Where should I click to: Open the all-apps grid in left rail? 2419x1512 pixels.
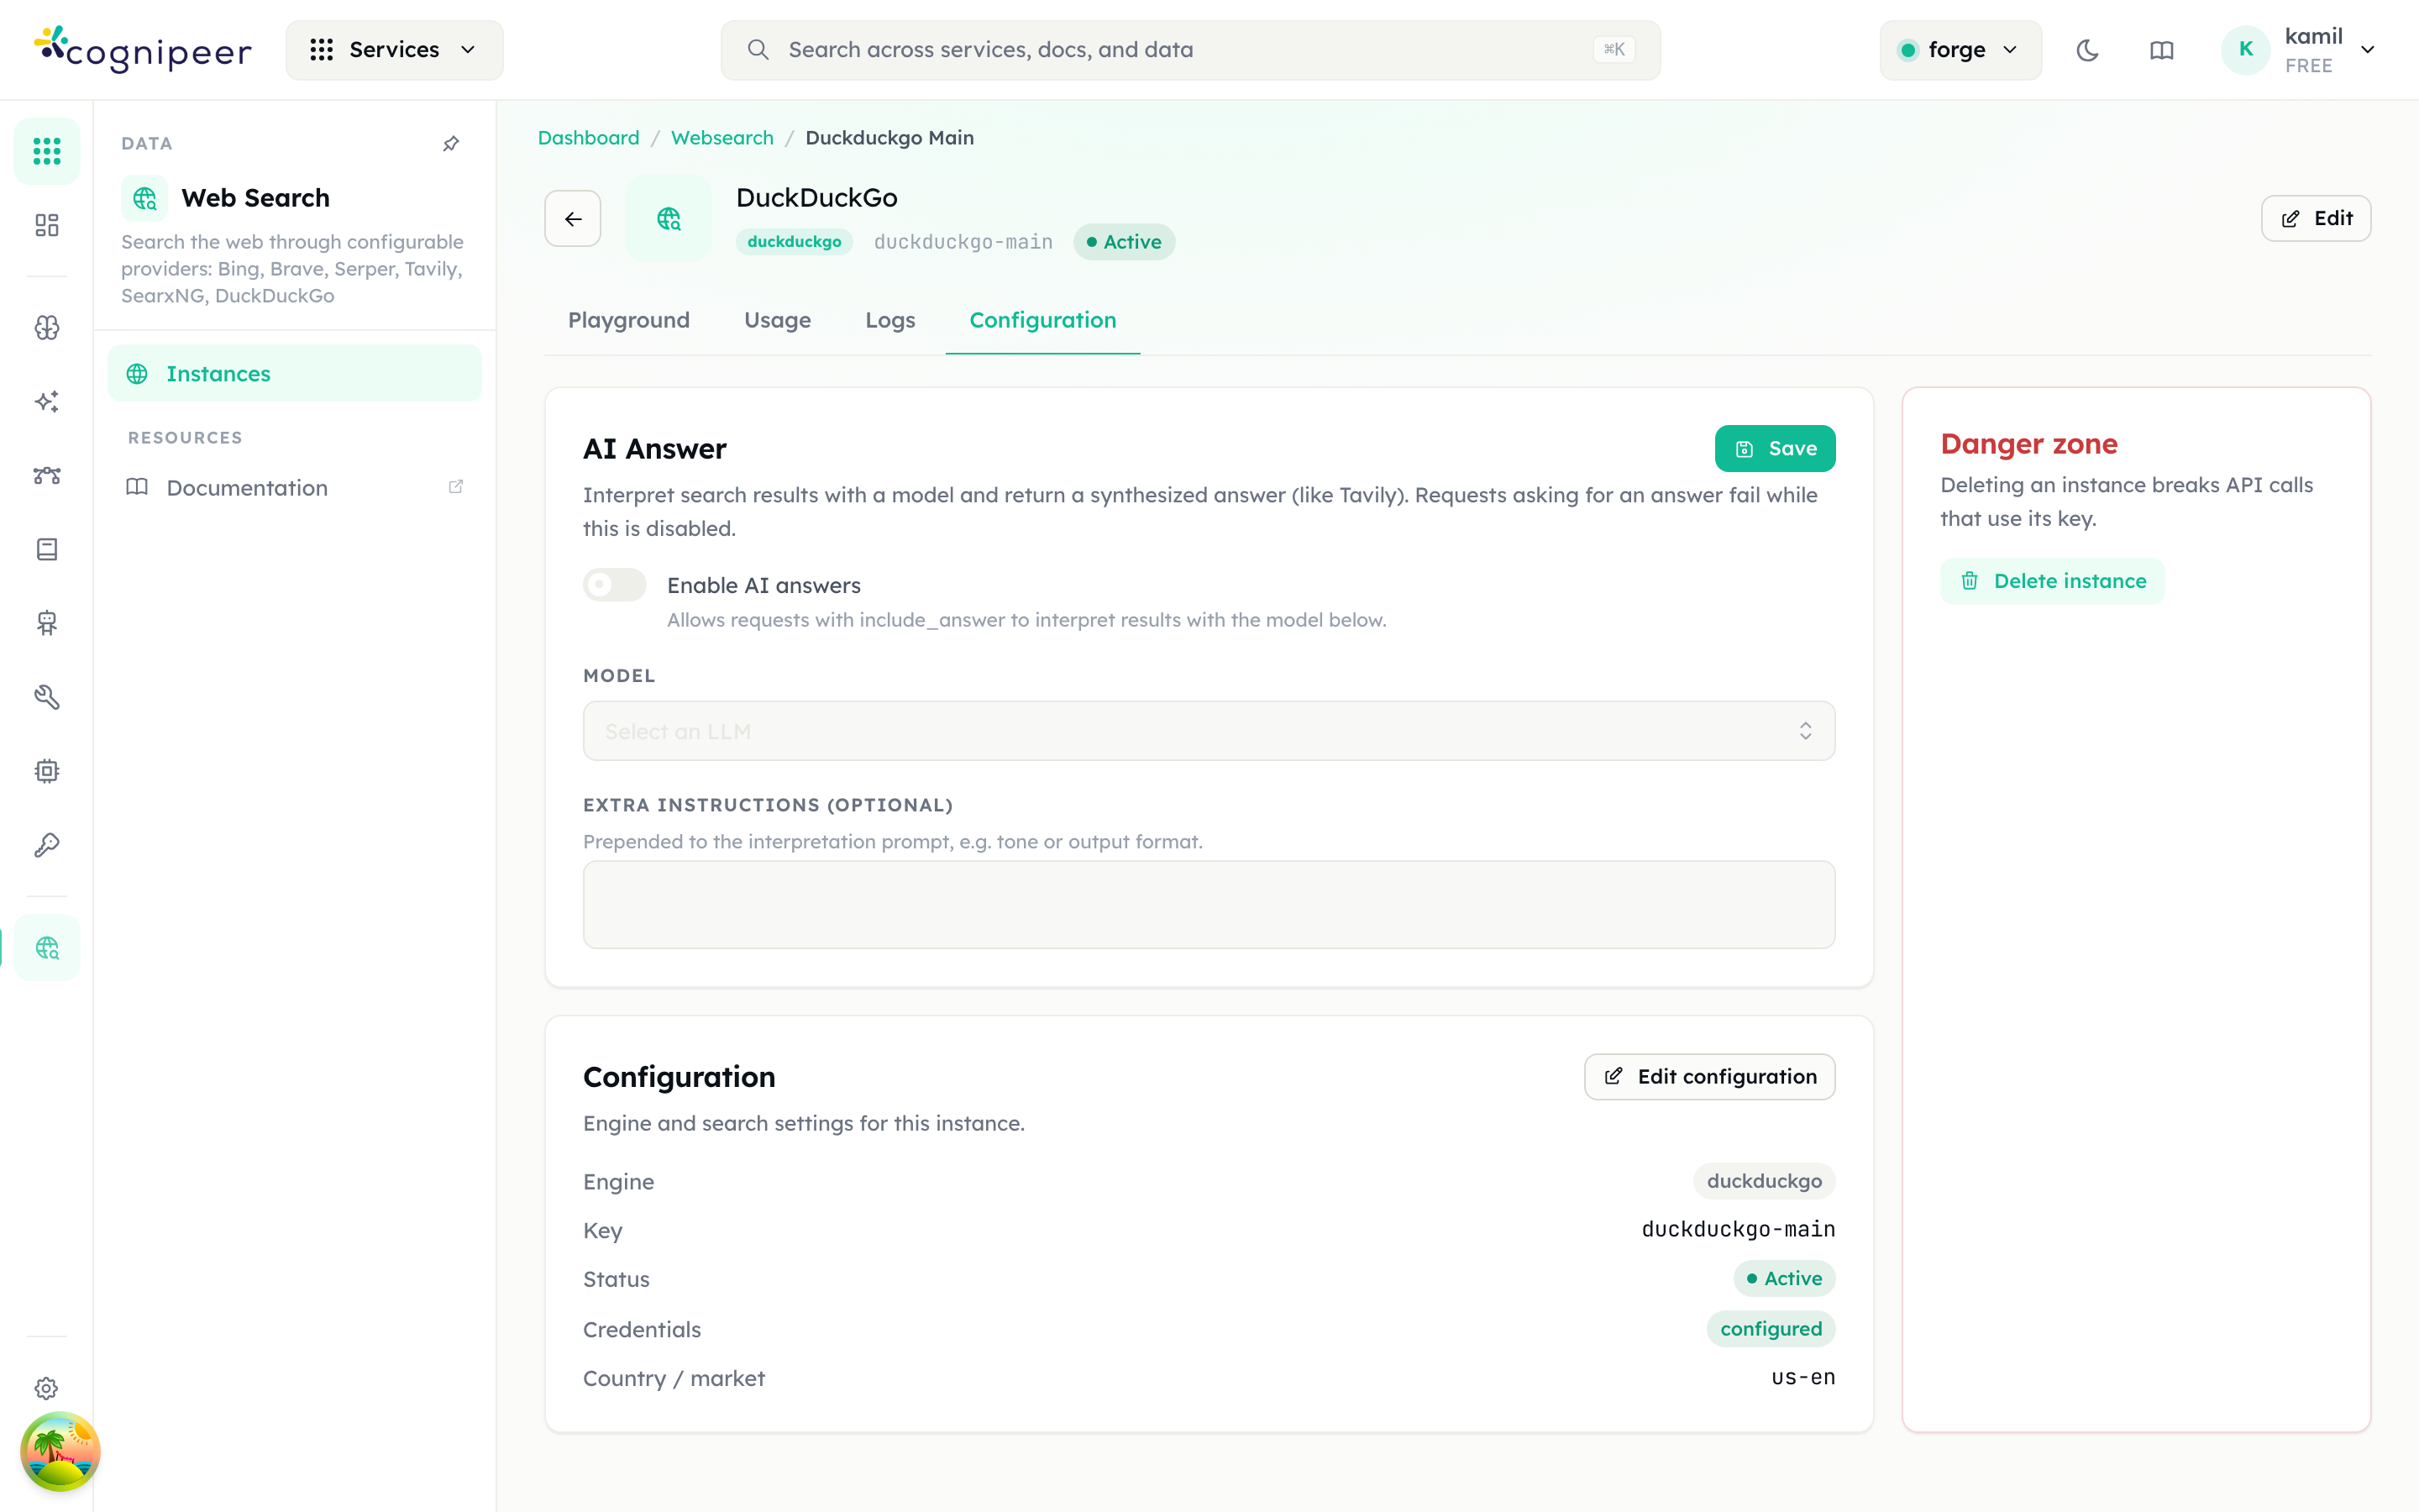47,151
